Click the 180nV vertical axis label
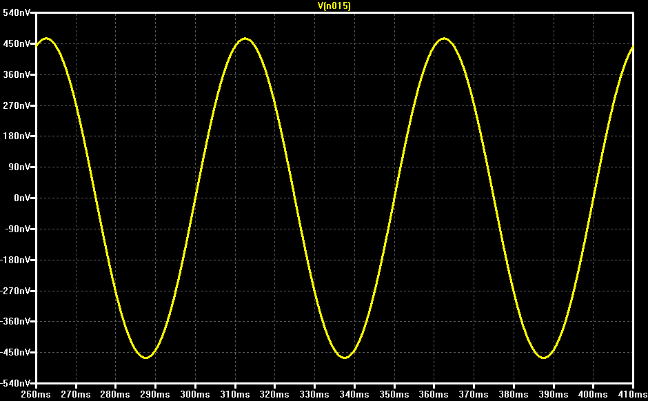 [17, 136]
